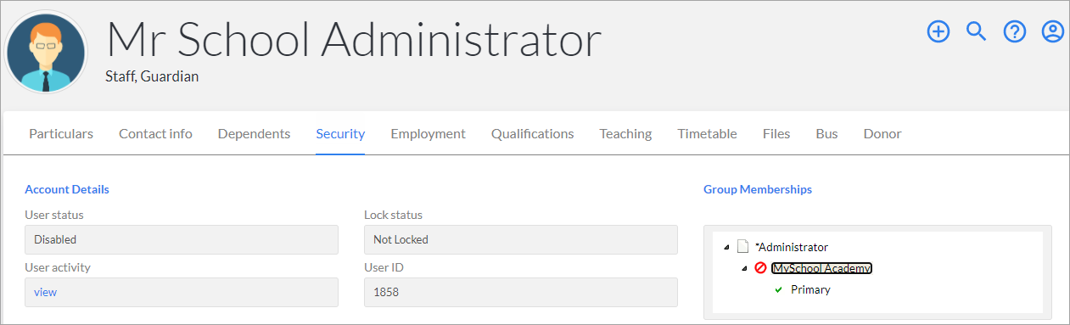
Task: Click the staff avatar picture
Action: coord(47,53)
